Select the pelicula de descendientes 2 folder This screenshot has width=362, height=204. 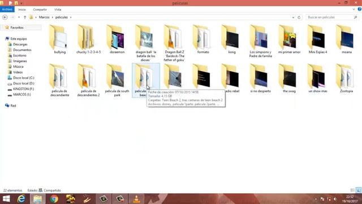(88, 80)
